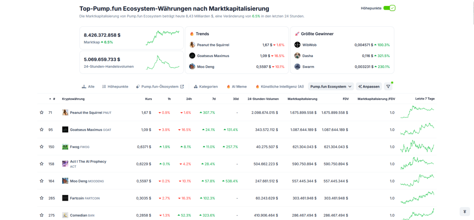This screenshot has width=474, height=220.
Task: Click Moo Deng icon in Trends card
Action: [192, 67]
